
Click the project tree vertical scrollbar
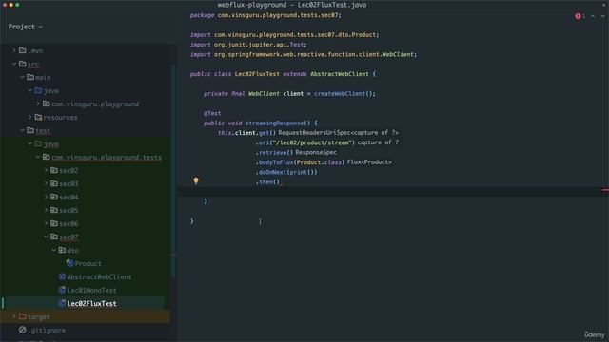coord(173,171)
